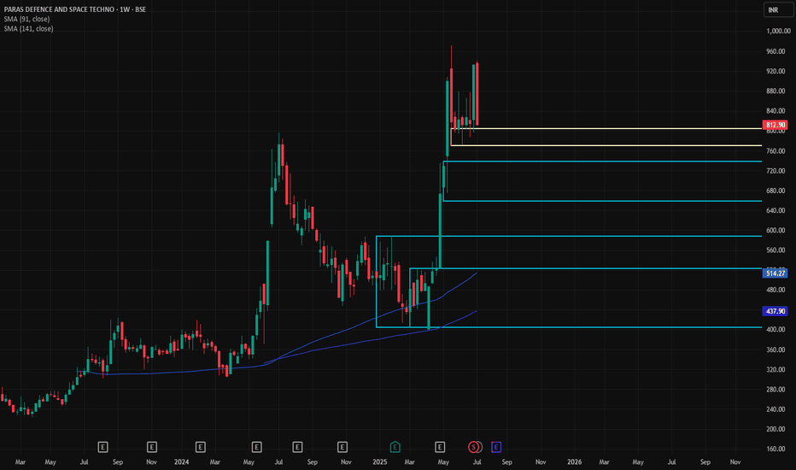Select the SMA (141, close) indicator legend
Image resolution: width=796 pixels, height=470 pixels.
pyautogui.click(x=28, y=29)
